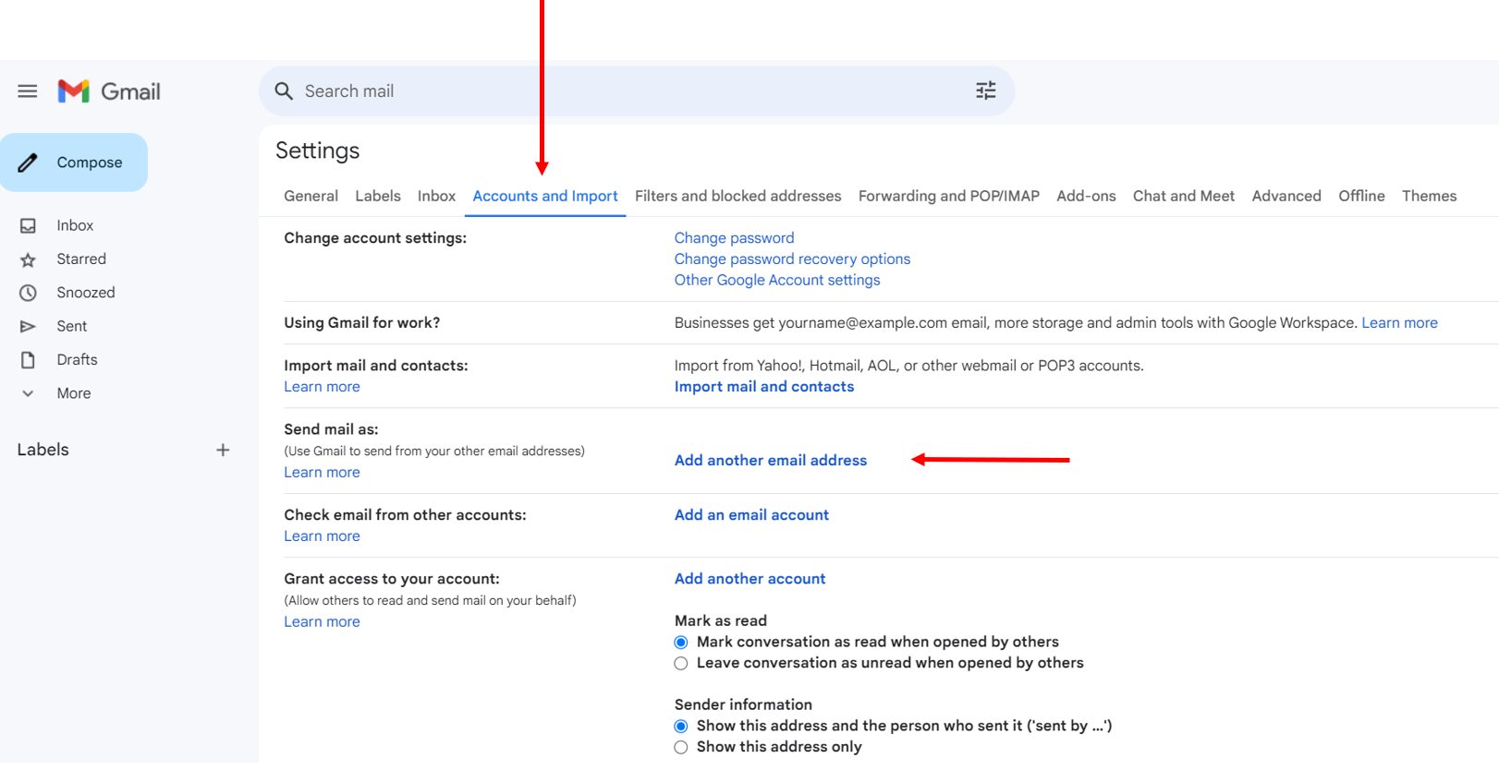Switch to the Offline tab
The height and width of the screenshot is (782, 1499).
click(1361, 196)
